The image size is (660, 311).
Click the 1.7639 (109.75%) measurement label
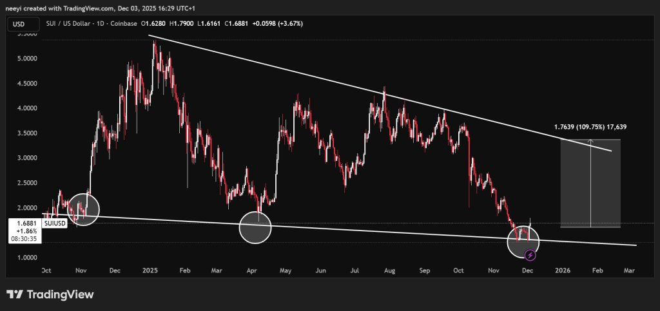tap(592, 127)
